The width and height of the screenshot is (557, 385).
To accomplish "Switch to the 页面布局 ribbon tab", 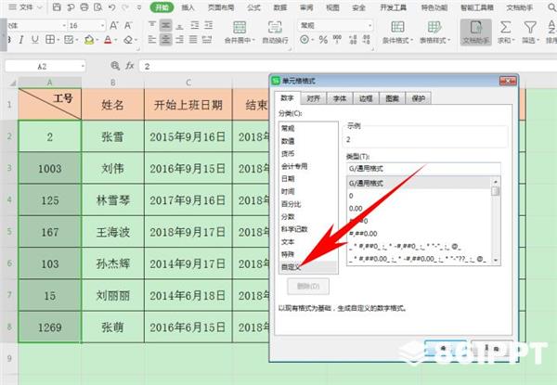I will [221, 7].
